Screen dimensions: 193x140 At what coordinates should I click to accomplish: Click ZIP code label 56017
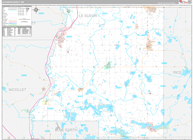coord(80,96)
